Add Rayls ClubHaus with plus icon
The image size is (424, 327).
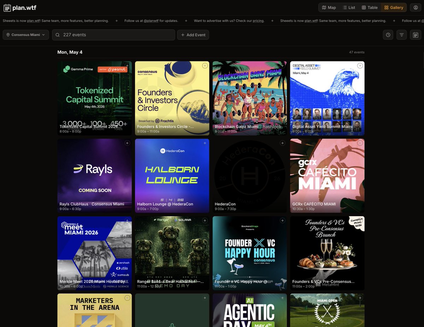click(x=127, y=143)
